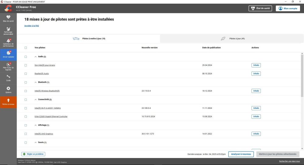Open the Bilan de santé sidebar icon
The height and width of the screenshot is (165, 304).
tap(8, 17)
